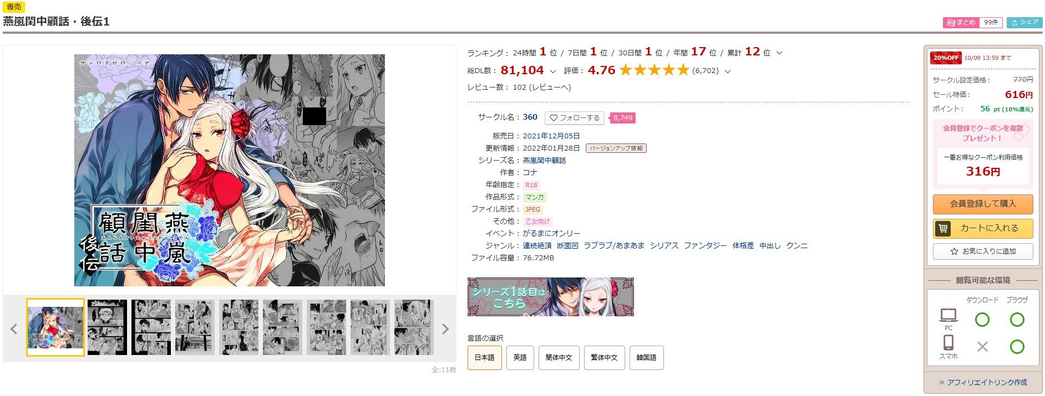Select 英語 language option
The image size is (1045, 396).
(520, 358)
